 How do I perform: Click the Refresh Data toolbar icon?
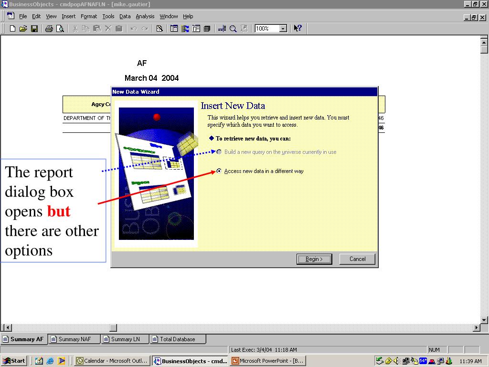(x=244, y=29)
